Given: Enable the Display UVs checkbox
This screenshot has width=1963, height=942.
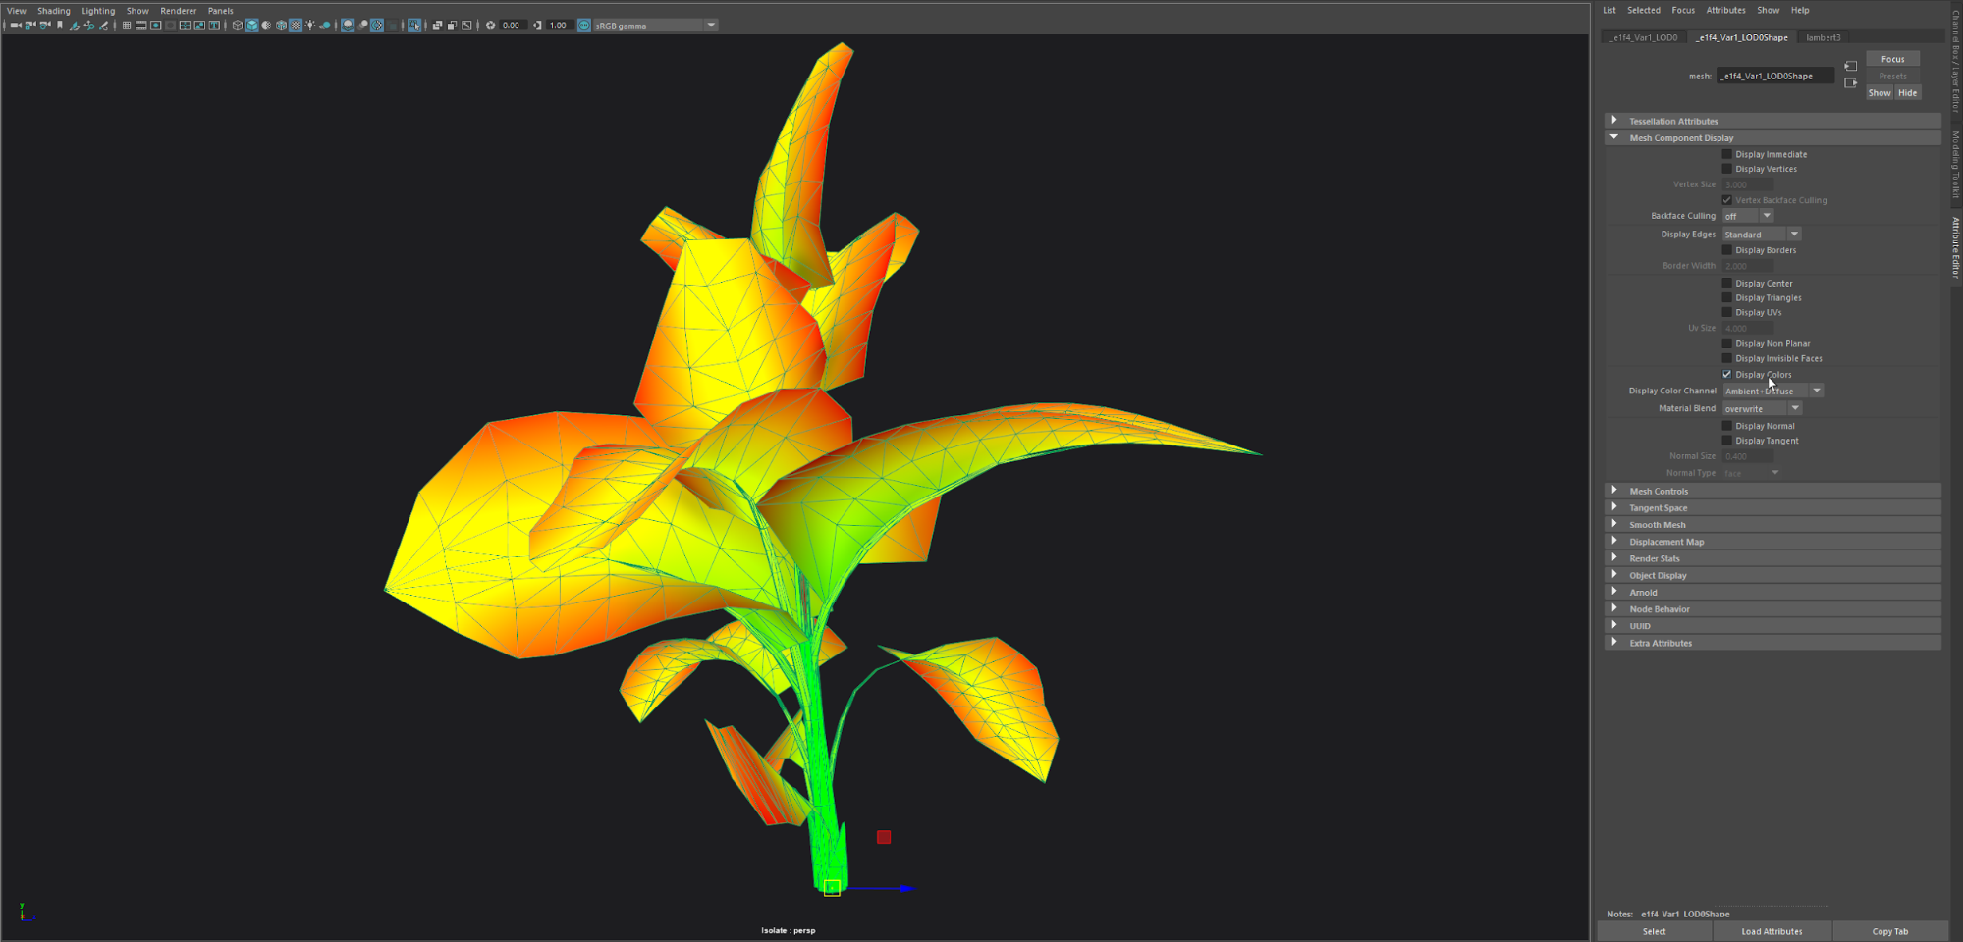Looking at the screenshot, I should point(1727,313).
